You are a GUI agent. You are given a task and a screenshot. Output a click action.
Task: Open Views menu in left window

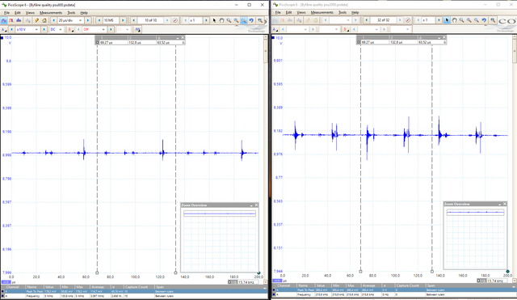[30, 13]
